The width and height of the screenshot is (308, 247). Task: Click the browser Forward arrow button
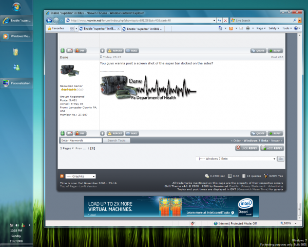tap(56, 20)
